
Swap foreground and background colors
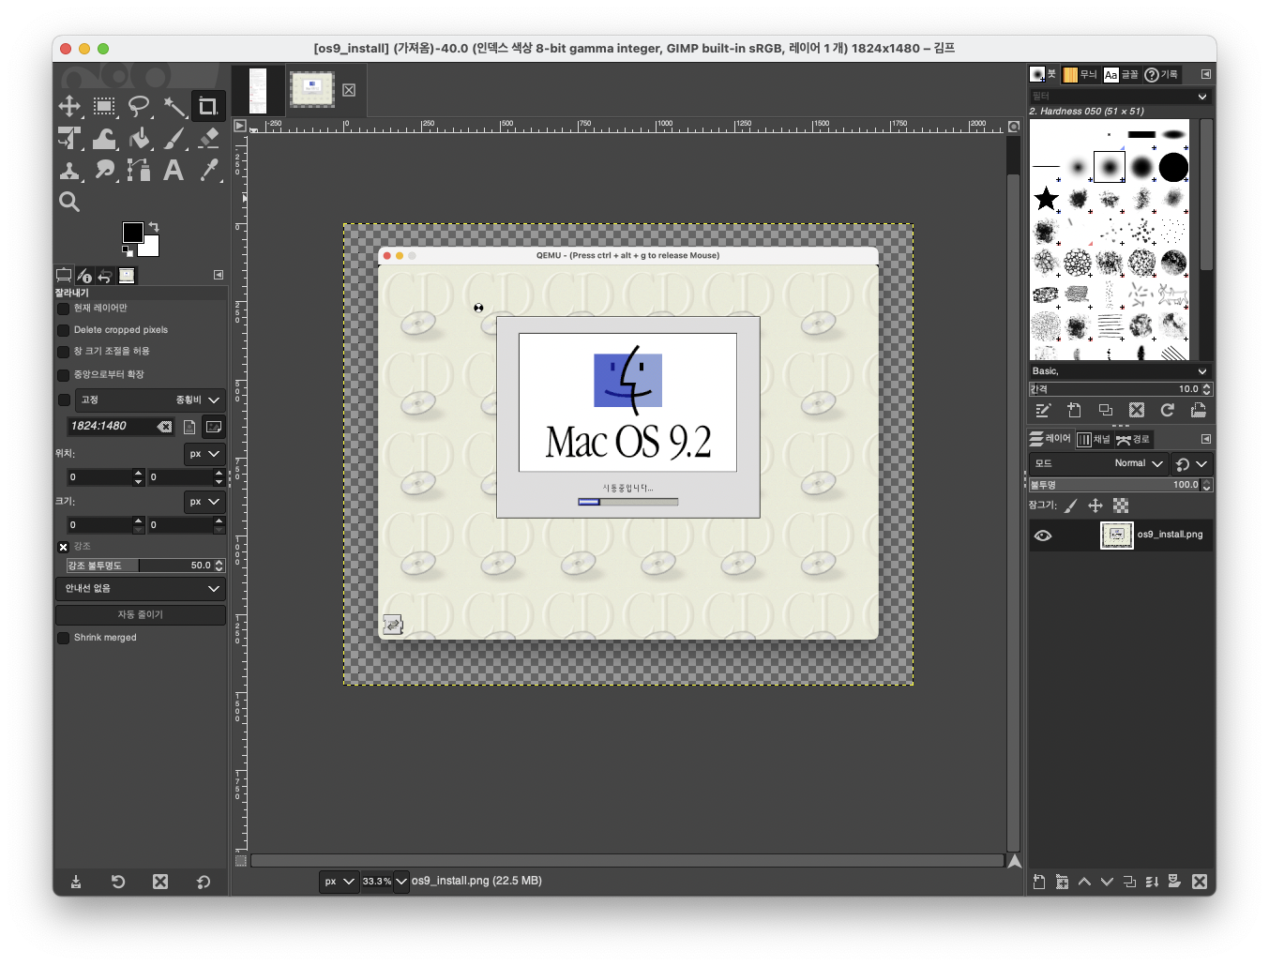point(154,227)
